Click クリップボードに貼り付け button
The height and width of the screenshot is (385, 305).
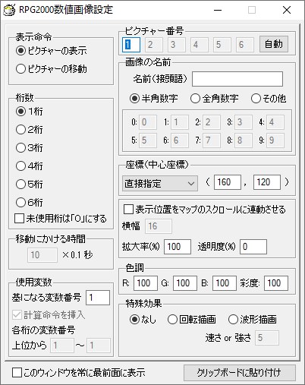[240, 373]
